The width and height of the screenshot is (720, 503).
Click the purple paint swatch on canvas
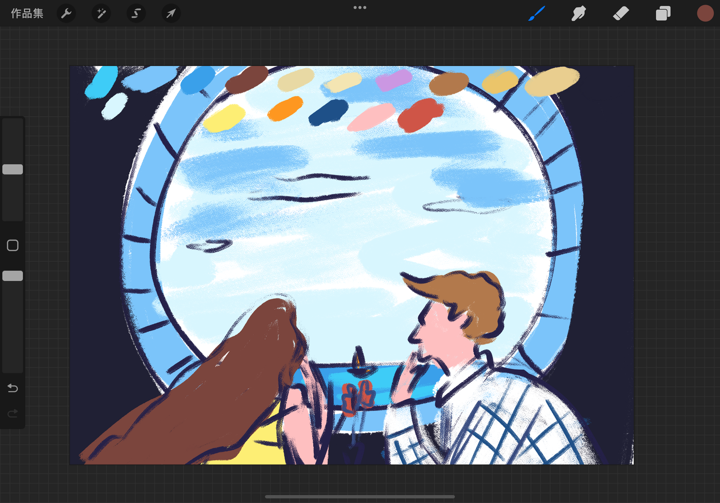point(394,80)
